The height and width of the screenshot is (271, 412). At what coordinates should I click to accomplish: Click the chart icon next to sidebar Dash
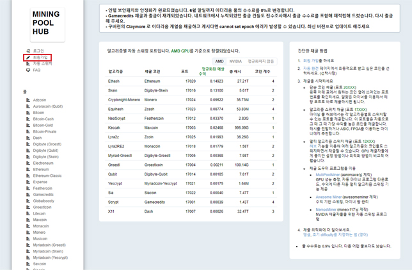28,138
